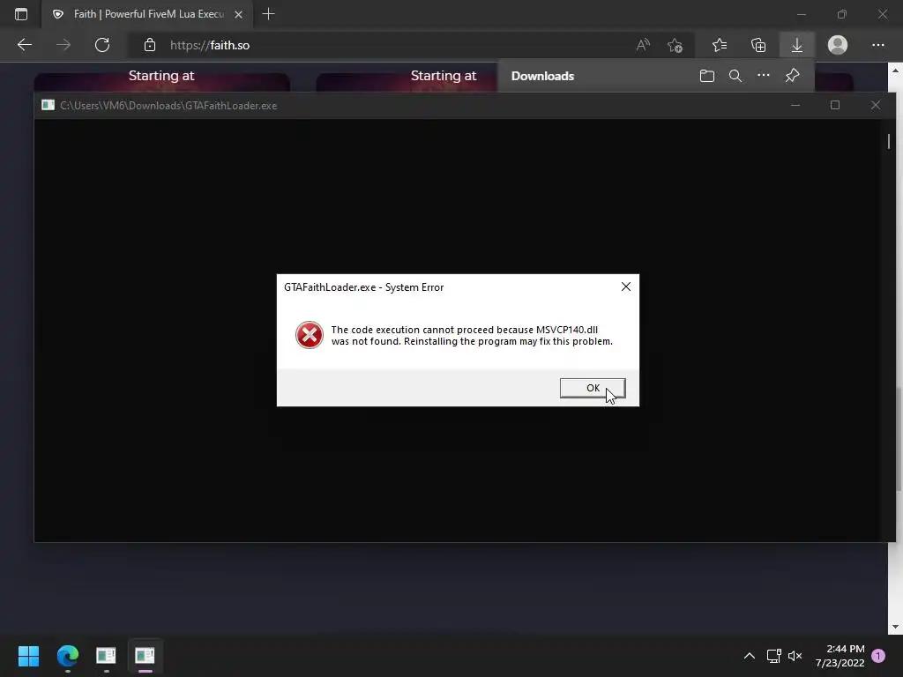Click the browser page scroll down arrow
The height and width of the screenshot is (677, 903).
tap(896, 627)
